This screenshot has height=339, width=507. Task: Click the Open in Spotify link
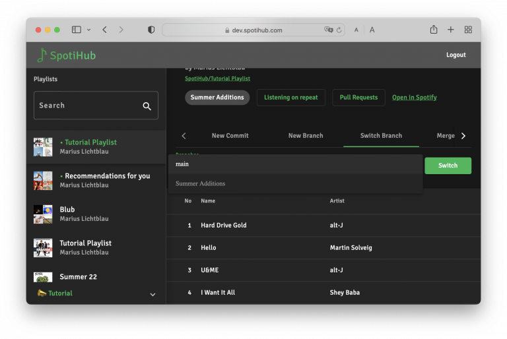click(x=414, y=97)
